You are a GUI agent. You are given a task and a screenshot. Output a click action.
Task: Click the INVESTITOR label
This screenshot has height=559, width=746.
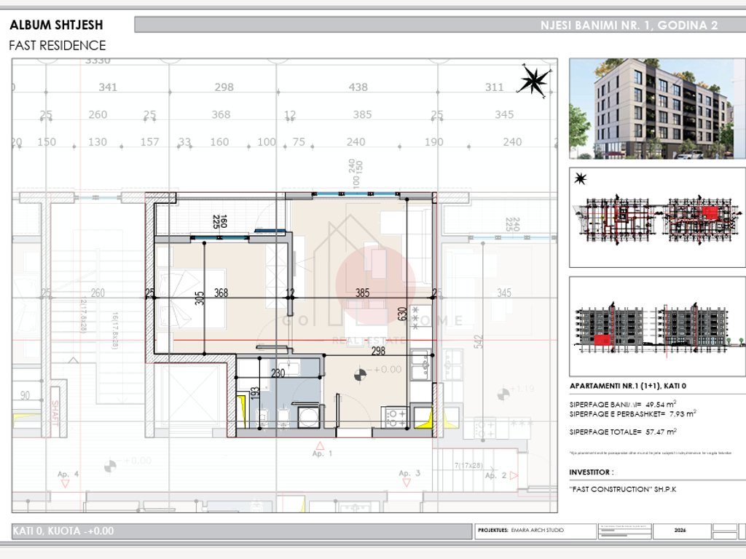592,472
